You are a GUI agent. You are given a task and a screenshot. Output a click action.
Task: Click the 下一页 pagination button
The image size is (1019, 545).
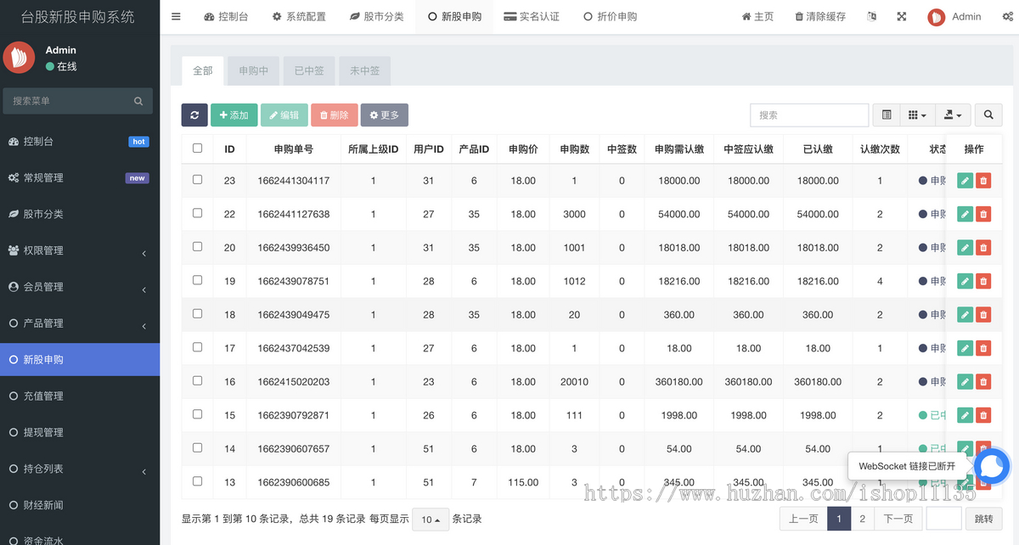(898, 519)
